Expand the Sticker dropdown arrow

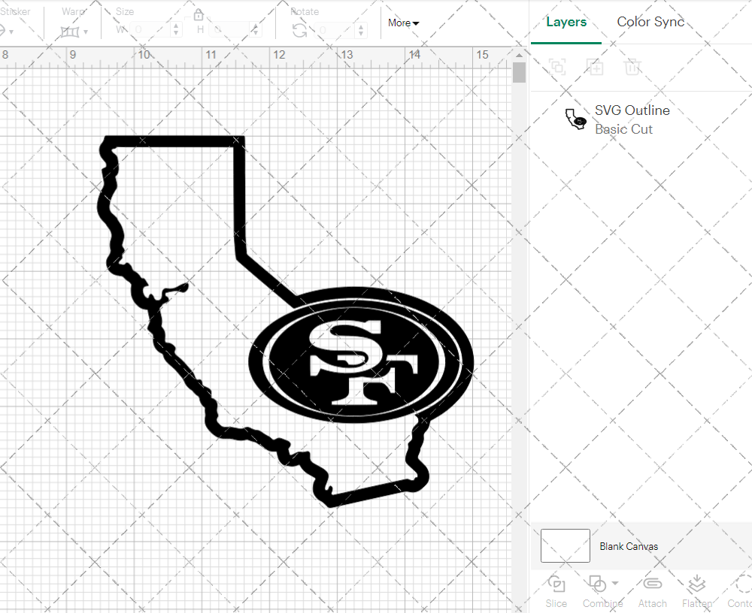[11, 32]
